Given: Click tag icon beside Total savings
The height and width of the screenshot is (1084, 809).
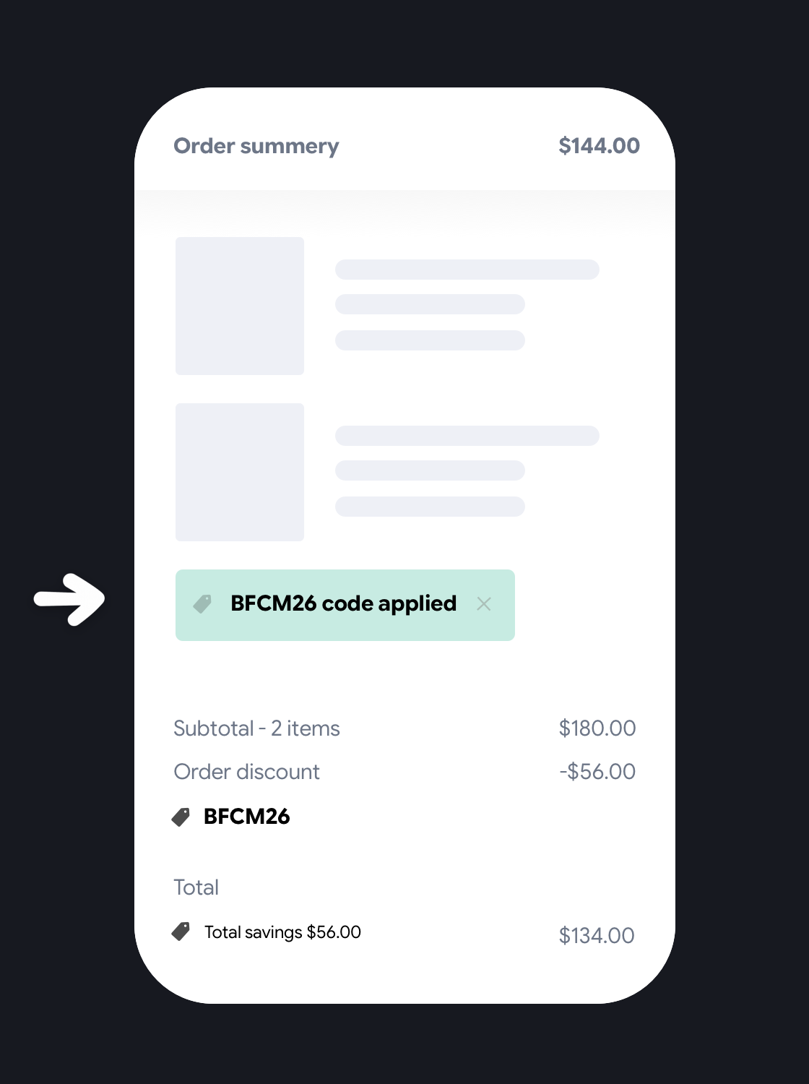Looking at the screenshot, I should point(181,932).
